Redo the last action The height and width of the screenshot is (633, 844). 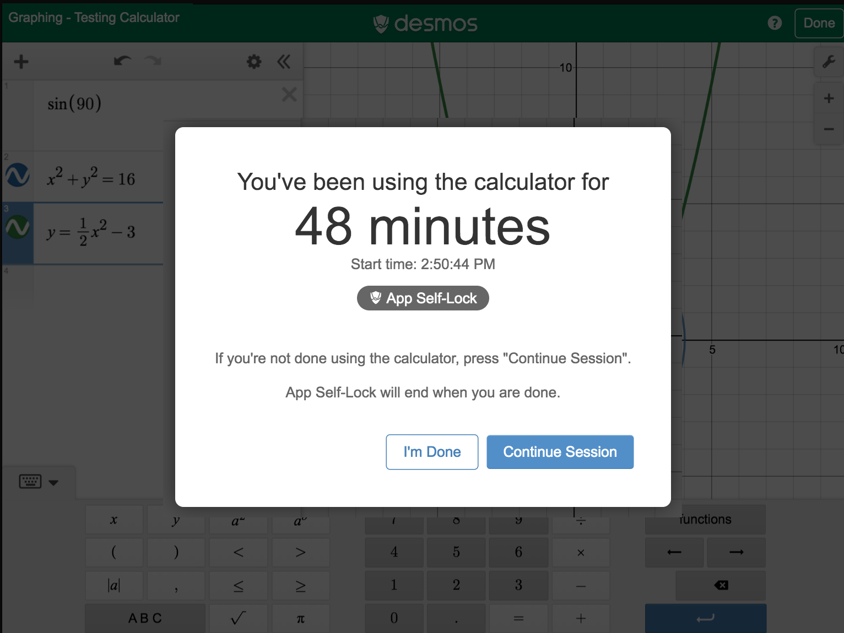point(153,61)
